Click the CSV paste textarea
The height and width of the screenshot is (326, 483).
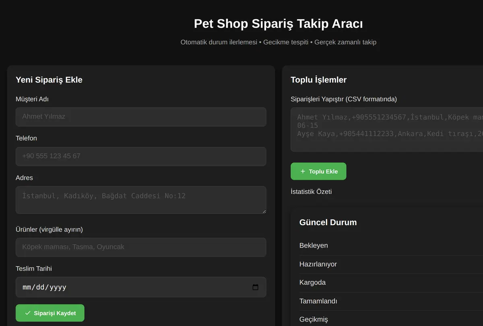click(387, 129)
